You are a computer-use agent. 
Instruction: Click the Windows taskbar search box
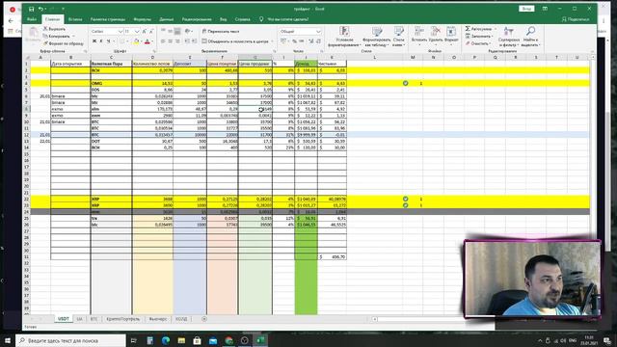click(70, 340)
